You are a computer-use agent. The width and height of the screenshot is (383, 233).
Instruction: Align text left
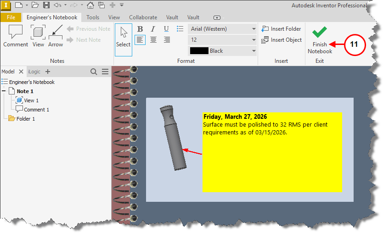(140, 40)
